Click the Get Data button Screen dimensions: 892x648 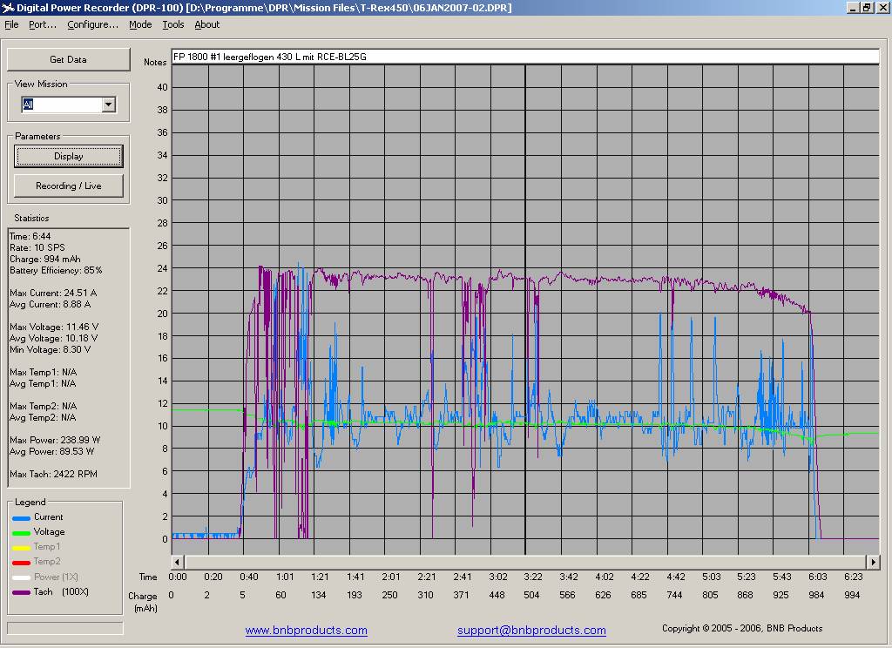(68, 59)
